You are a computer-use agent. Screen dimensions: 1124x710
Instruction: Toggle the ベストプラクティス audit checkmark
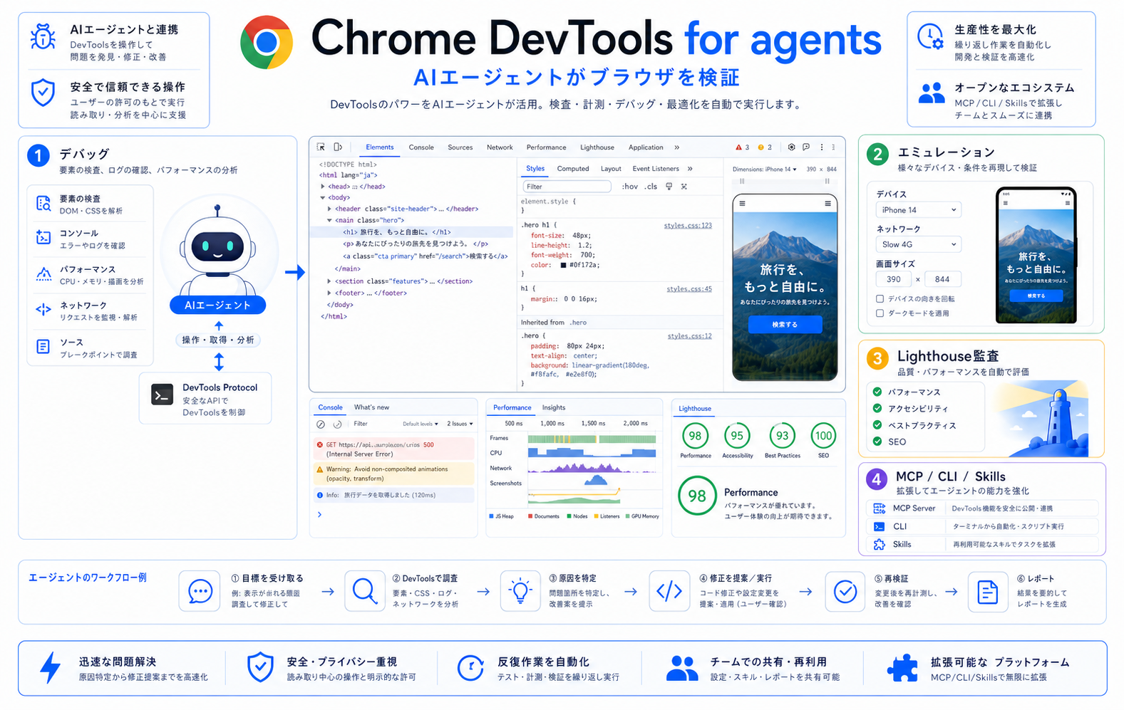877,425
